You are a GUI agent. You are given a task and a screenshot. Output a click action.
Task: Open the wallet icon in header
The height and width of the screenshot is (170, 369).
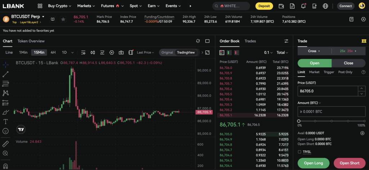coord(281,6)
